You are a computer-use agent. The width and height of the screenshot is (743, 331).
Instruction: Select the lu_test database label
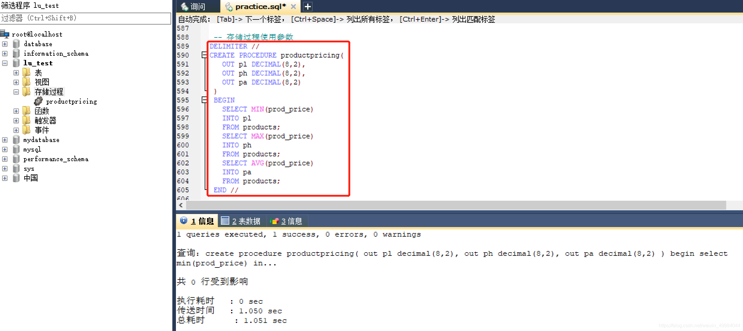(x=38, y=63)
